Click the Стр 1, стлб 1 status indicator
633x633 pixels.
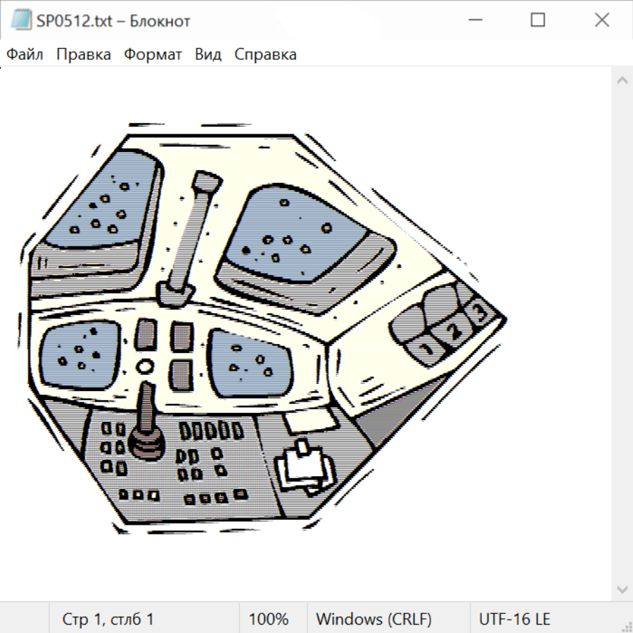point(108,619)
